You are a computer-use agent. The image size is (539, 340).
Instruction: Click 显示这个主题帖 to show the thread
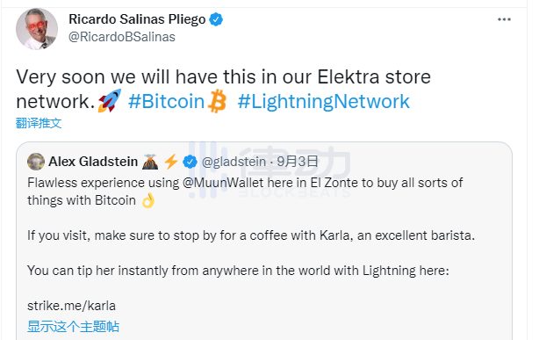(73, 326)
